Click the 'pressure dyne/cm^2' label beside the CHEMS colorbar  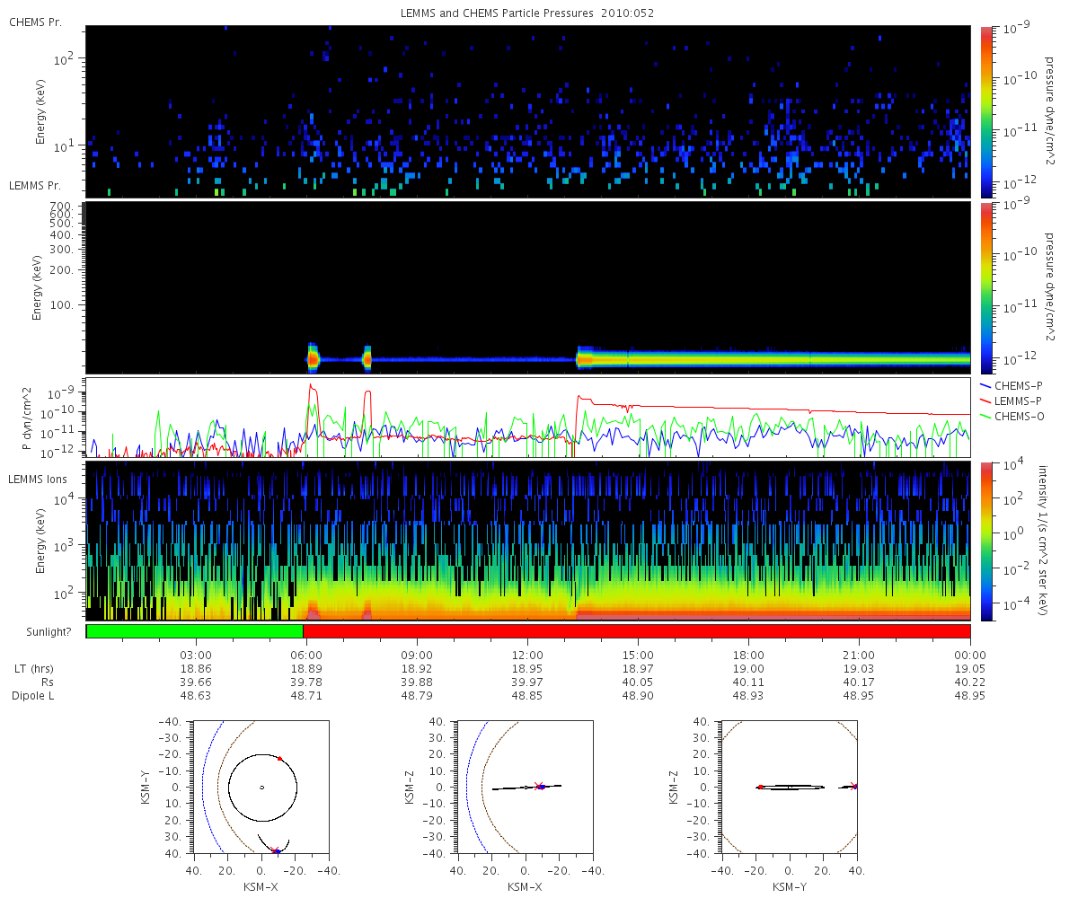click(x=1050, y=111)
